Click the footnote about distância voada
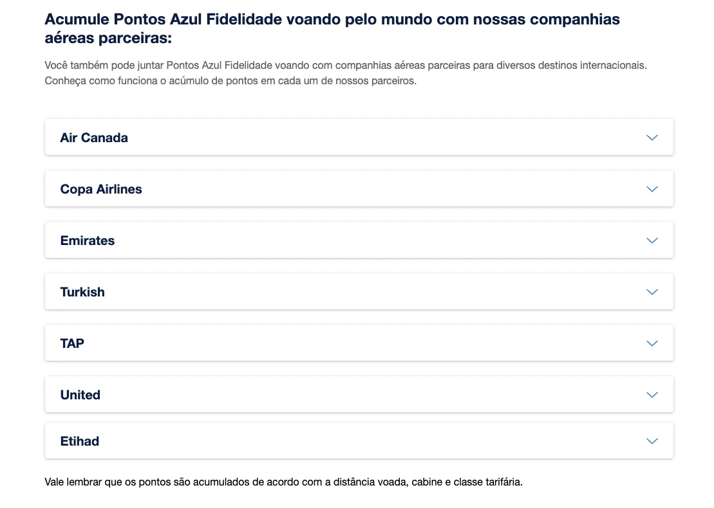Screen dimensions: 714x508 (283, 482)
